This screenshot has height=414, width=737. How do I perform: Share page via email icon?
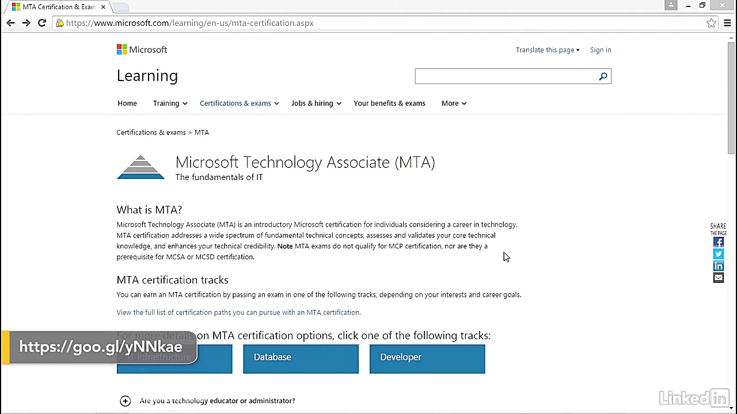point(718,278)
